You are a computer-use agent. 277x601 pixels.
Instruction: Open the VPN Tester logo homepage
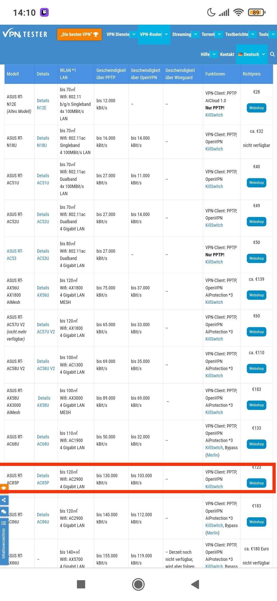point(25,34)
